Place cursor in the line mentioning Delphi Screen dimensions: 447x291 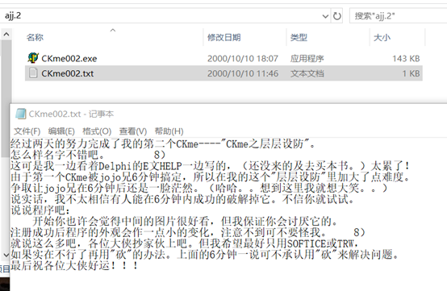tap(211, 166)
